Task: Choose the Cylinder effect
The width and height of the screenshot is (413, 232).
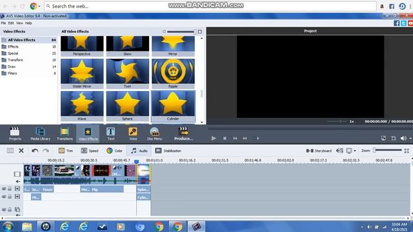Action: 173,106
